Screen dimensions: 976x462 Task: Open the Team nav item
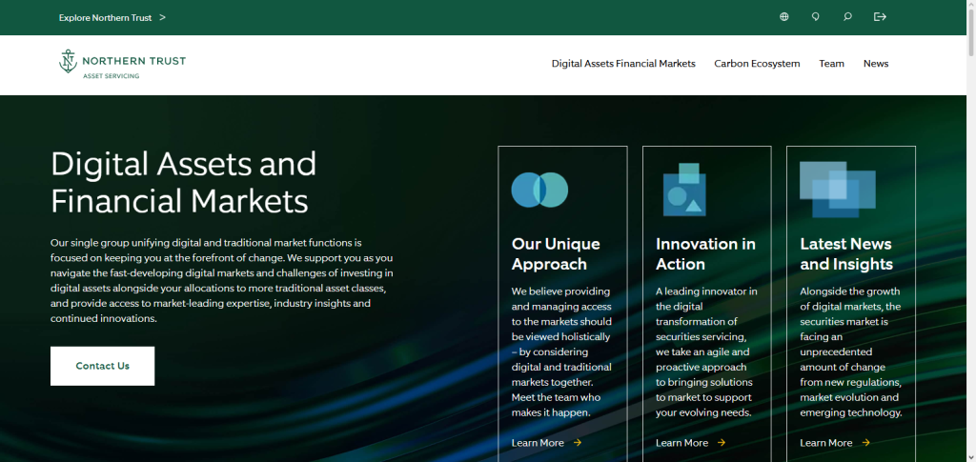(x=831, y=64)
